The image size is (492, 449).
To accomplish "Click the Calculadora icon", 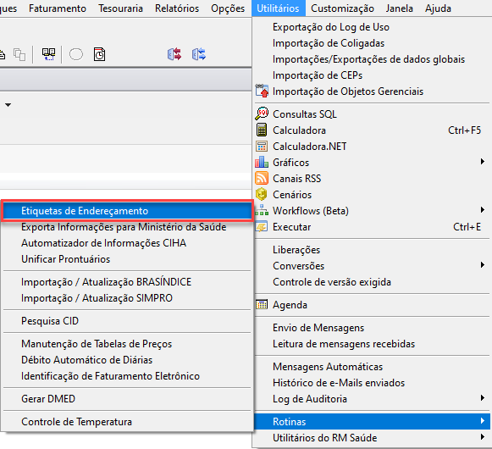I will [262, 130].
